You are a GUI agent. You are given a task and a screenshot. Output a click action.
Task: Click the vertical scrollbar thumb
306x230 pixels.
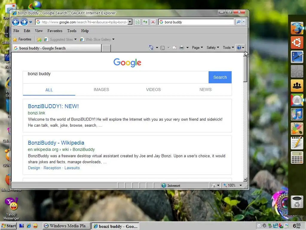pyautogui.click(x=245, y=69)
